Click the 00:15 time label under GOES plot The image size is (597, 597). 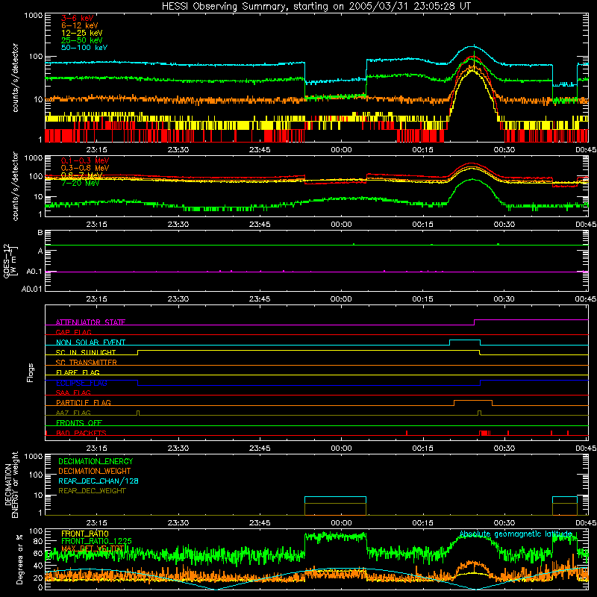coord(422,299)
